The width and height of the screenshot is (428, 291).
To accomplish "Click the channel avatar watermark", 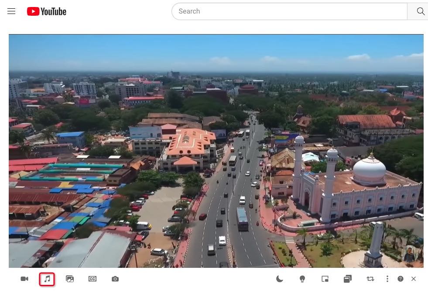I will (x=410, y=253).
